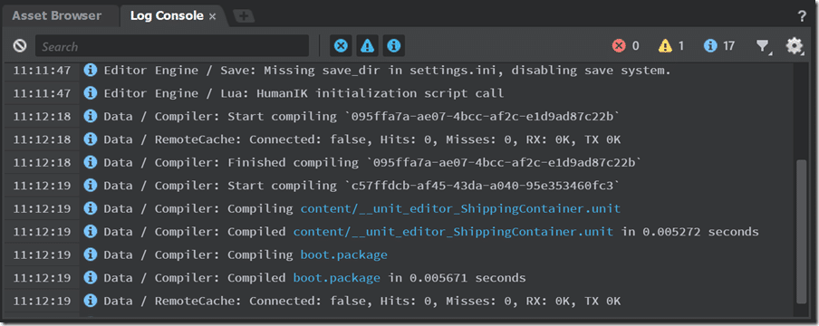Open the boot.package link in the Compiling row
Viewport: 819px width, 326px height.
point(343,255)
